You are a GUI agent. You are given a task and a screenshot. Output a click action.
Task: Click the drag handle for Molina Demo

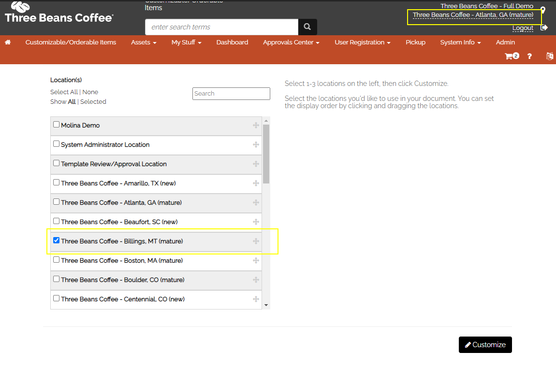[x=256, y=126]
